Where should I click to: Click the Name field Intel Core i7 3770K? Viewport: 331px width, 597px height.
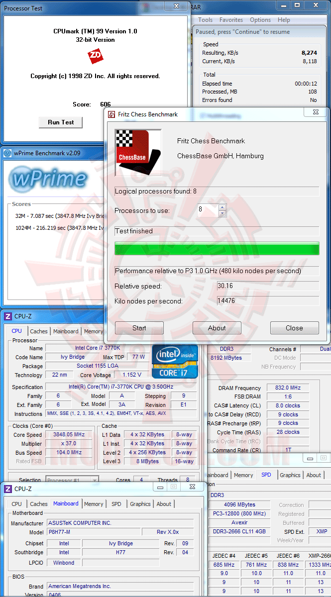tap(97, 348)
